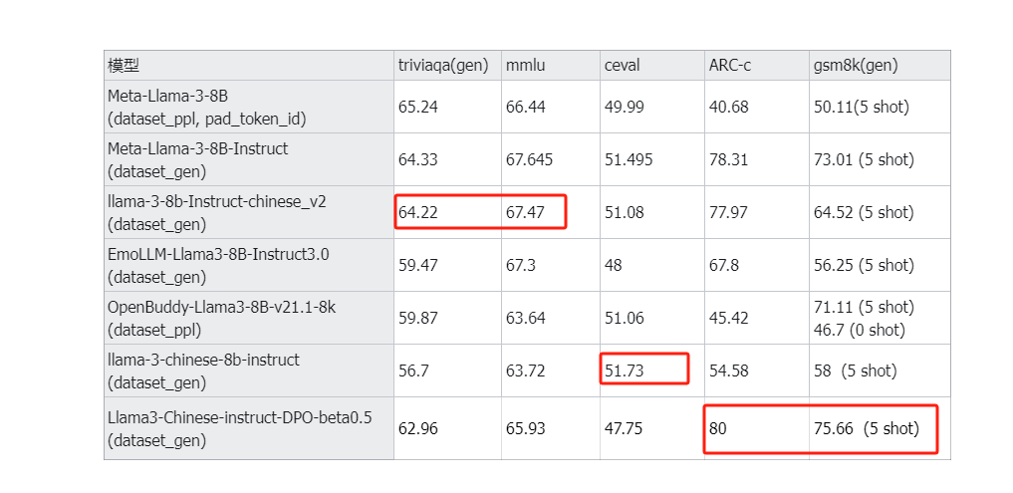Select the llama-3-chinese-8b-instruct row label

[249, 370]
